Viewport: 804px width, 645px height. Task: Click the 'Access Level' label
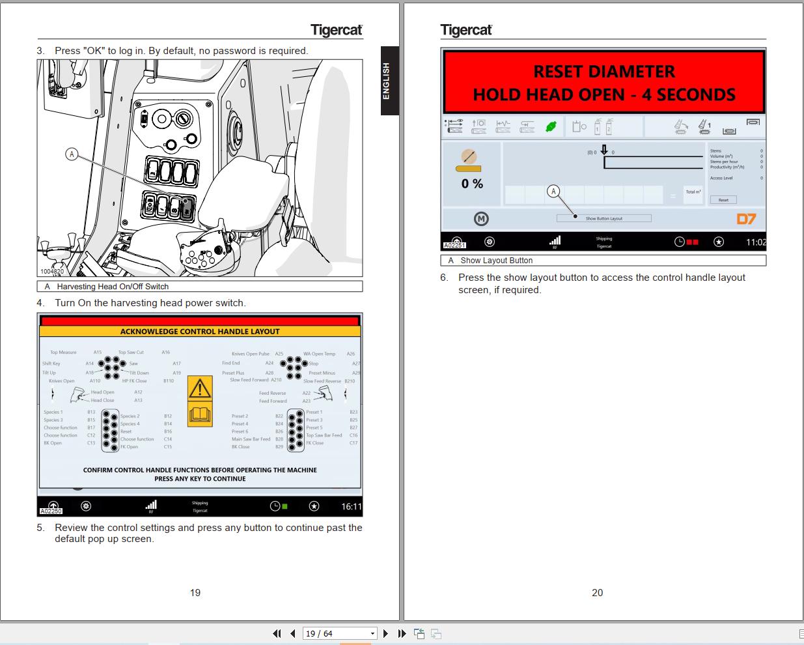click(721, 178)
